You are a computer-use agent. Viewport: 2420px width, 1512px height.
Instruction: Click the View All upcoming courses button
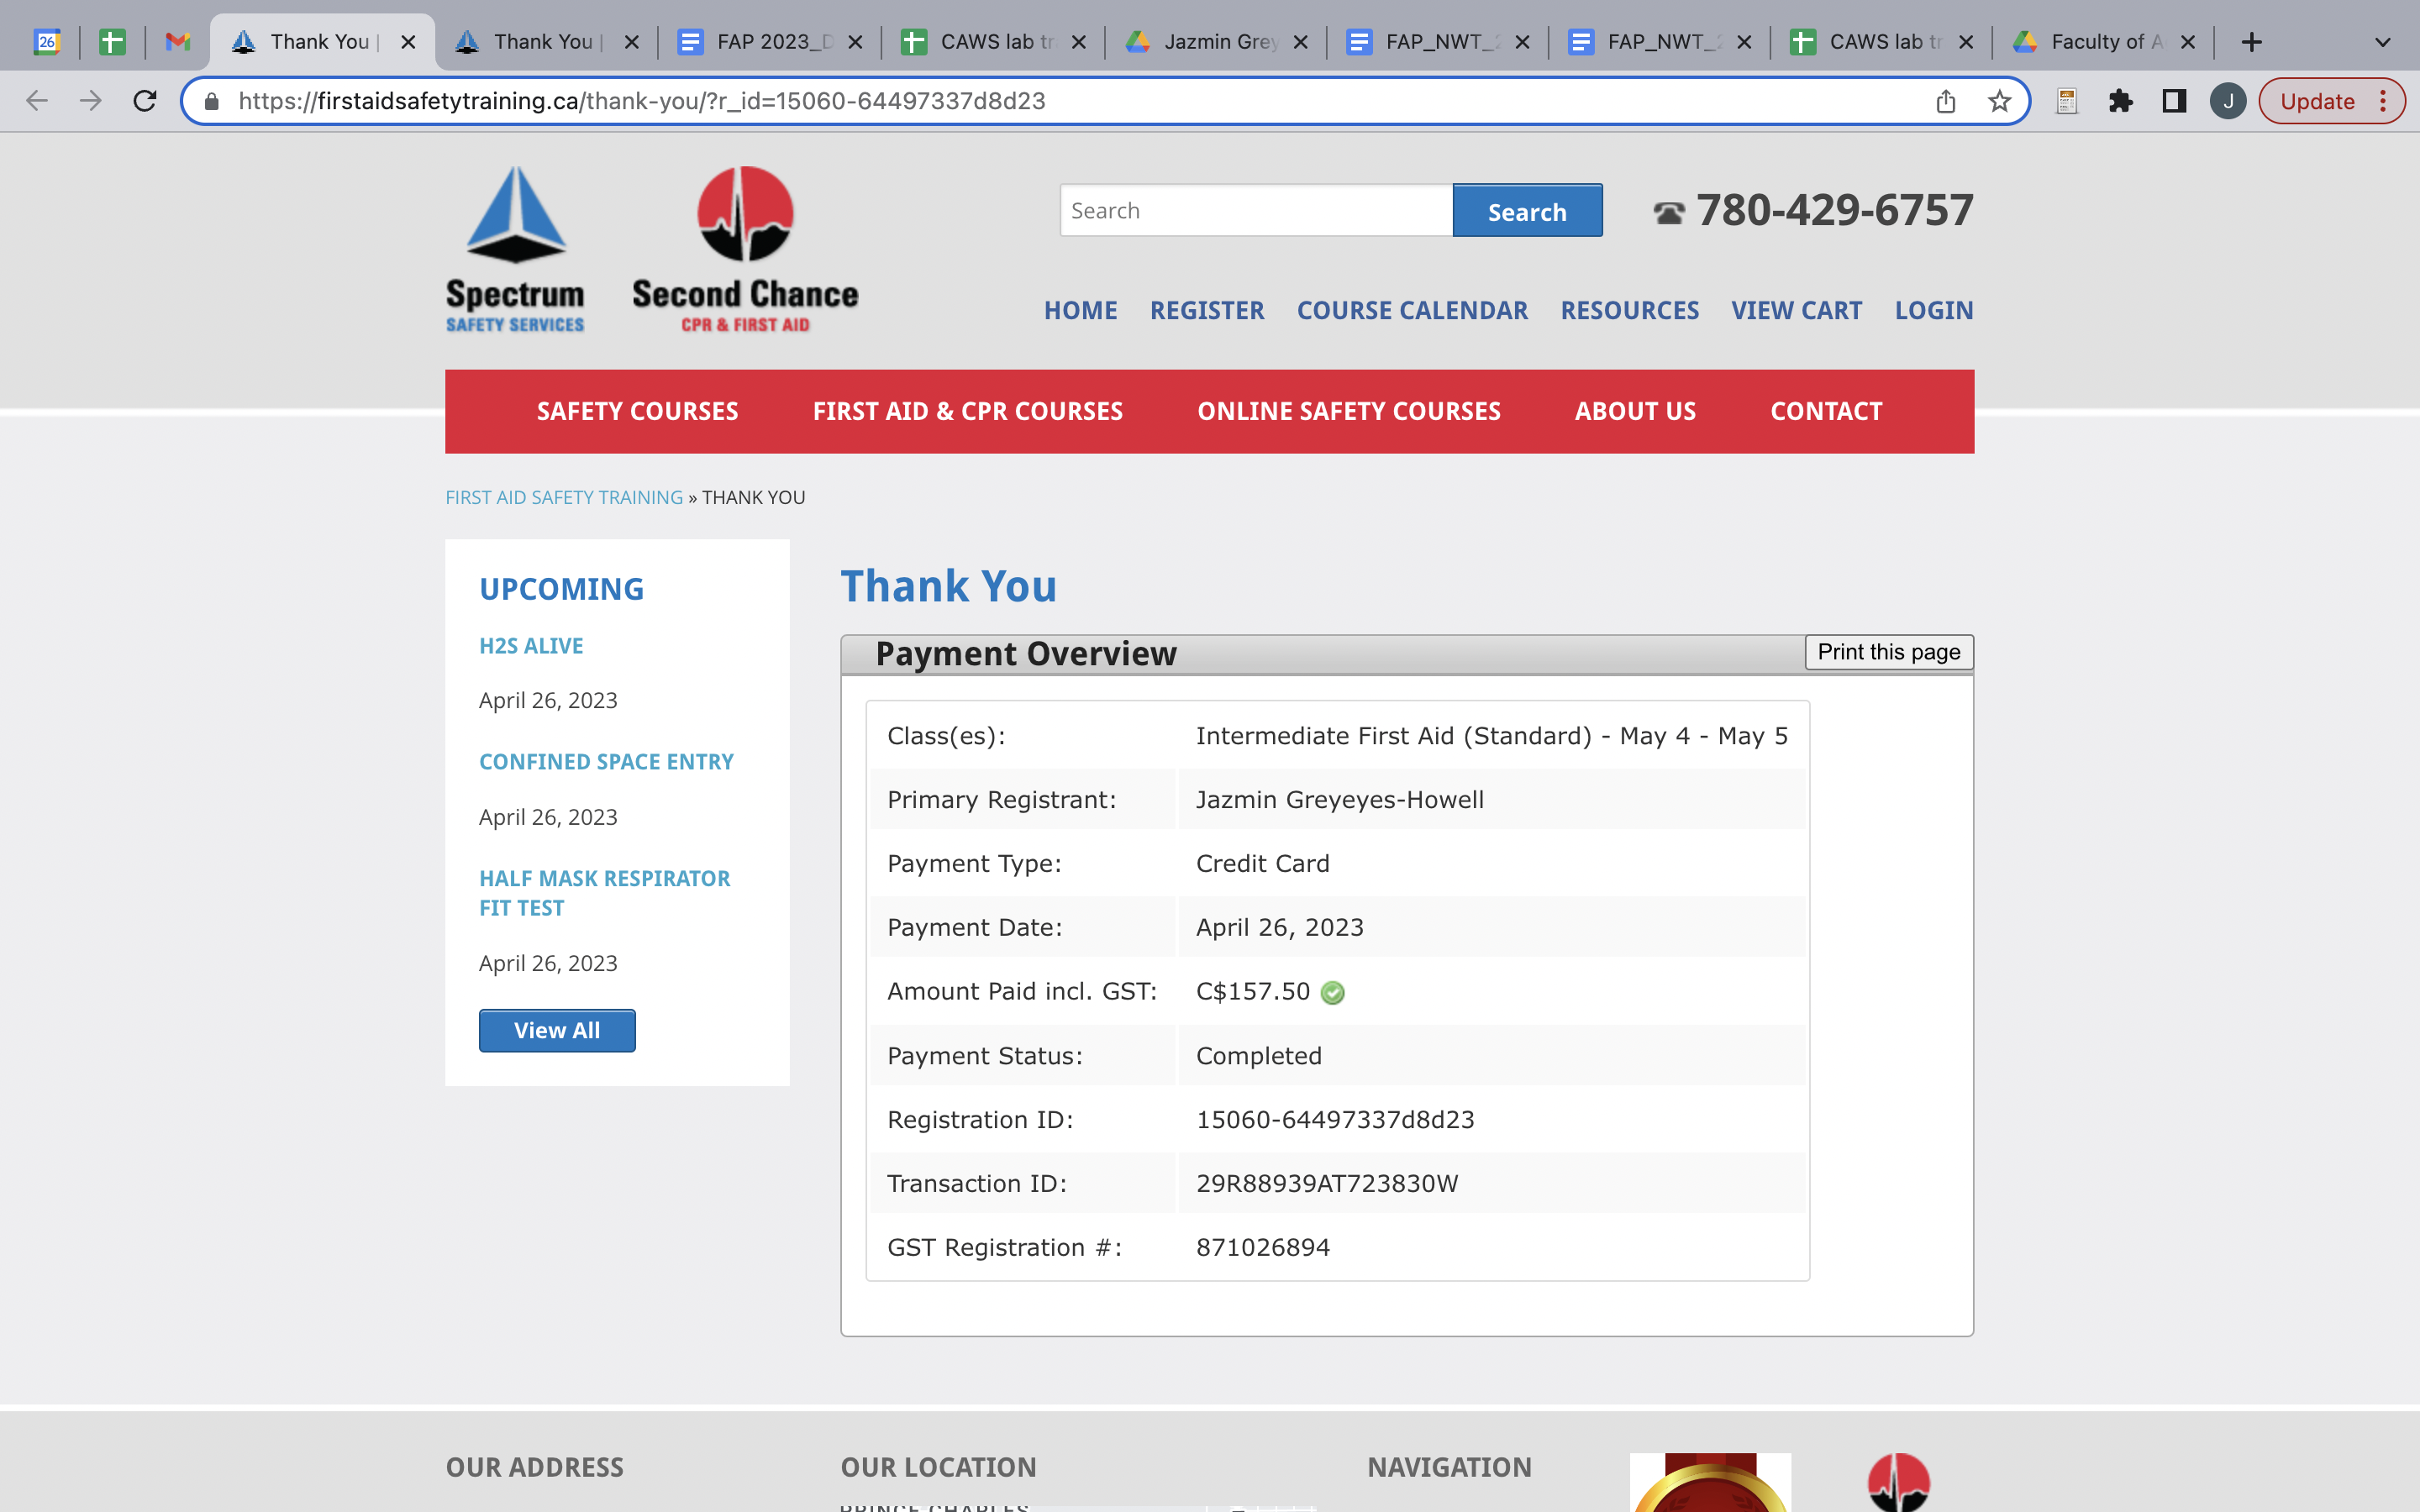pos(557,1030)
